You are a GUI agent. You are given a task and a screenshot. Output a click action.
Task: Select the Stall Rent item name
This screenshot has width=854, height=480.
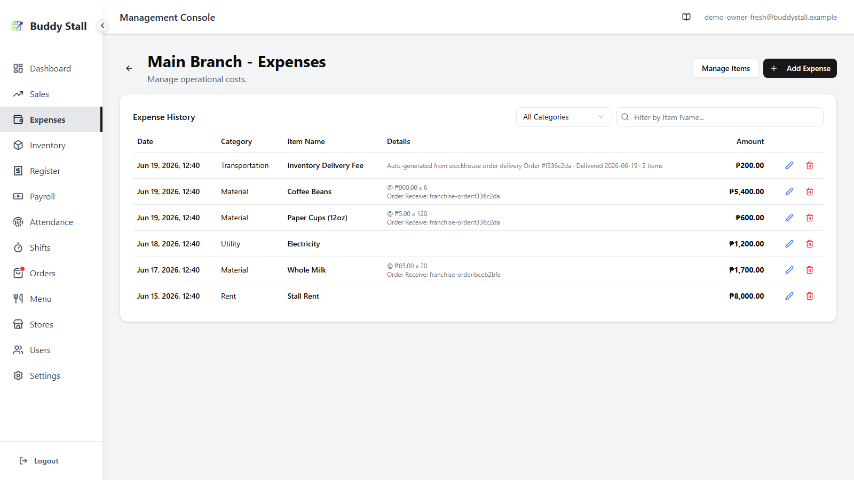303,296
